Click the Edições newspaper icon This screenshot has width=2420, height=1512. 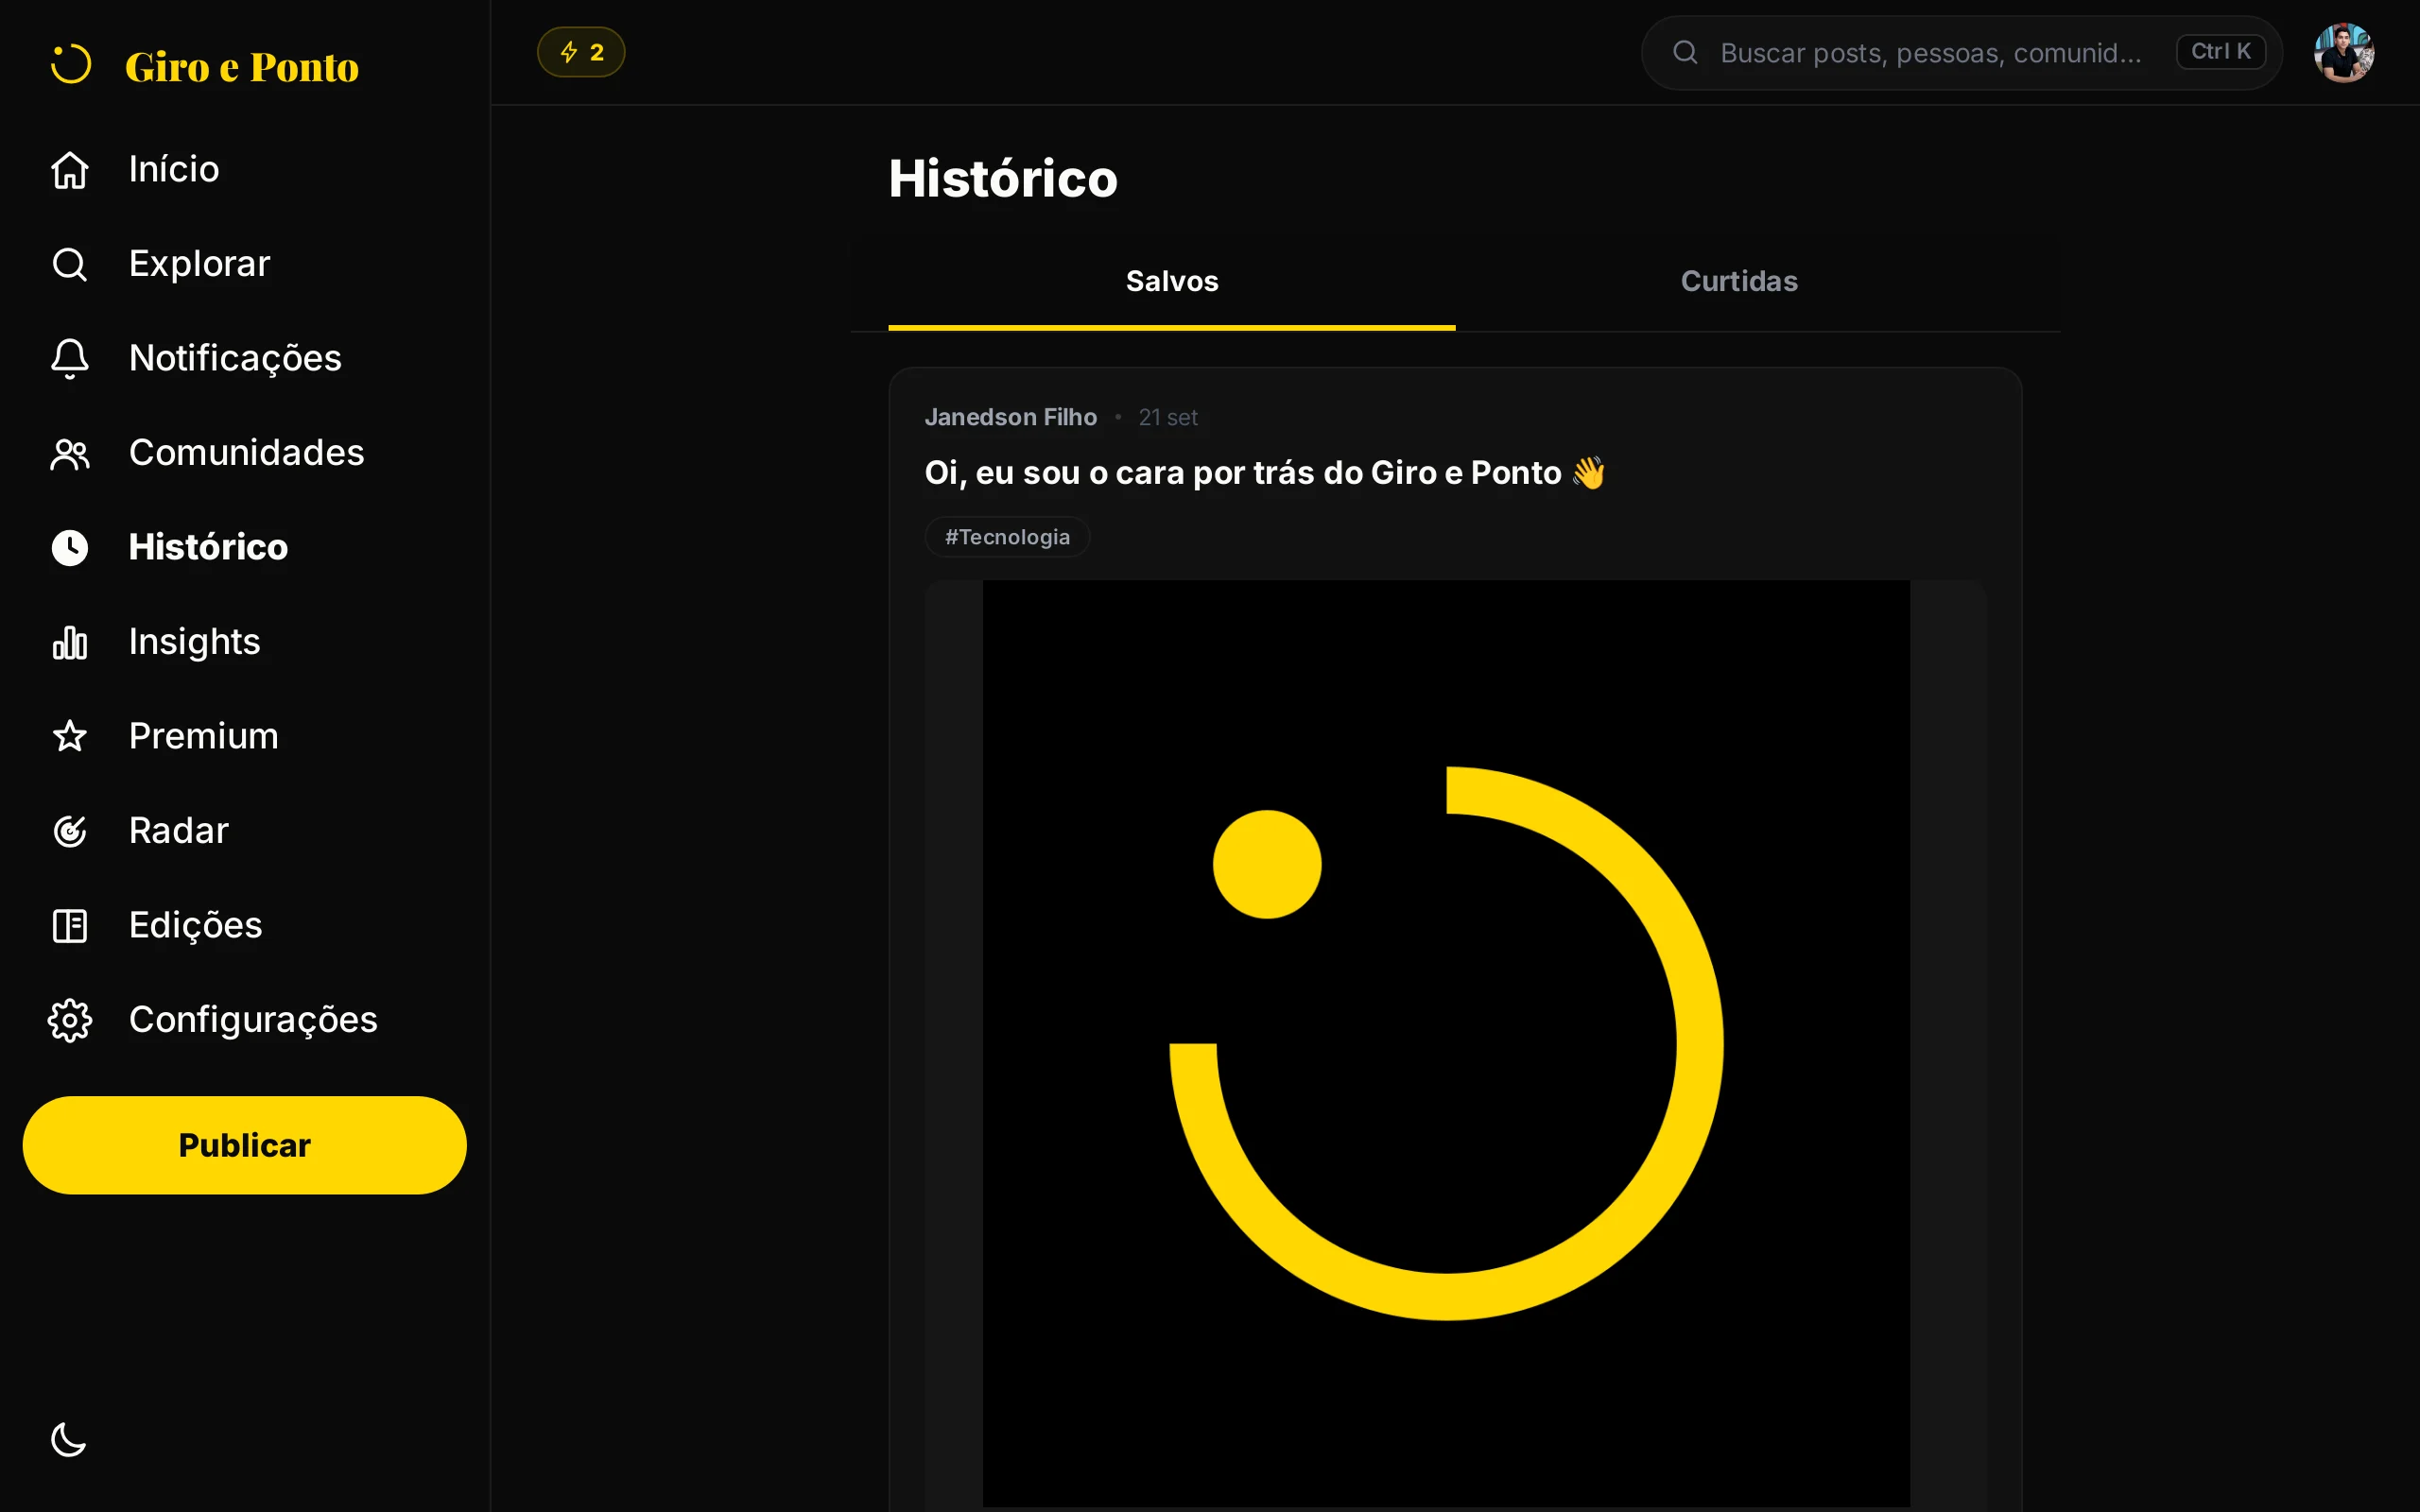coord(70,925)
